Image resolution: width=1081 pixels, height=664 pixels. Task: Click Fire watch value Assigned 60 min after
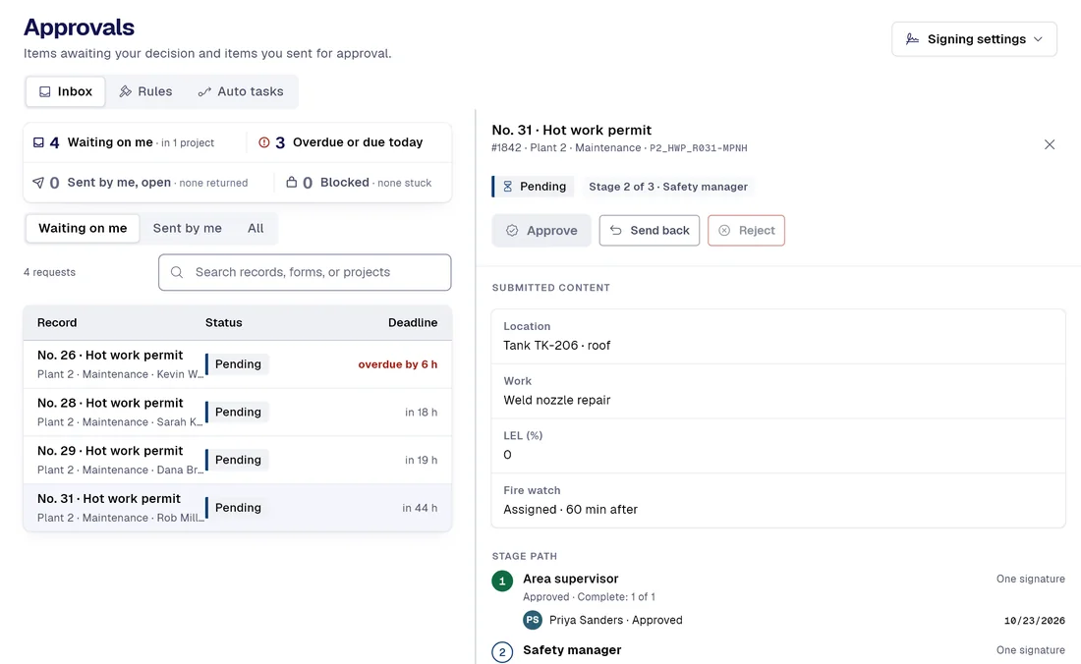coord(570,510)
